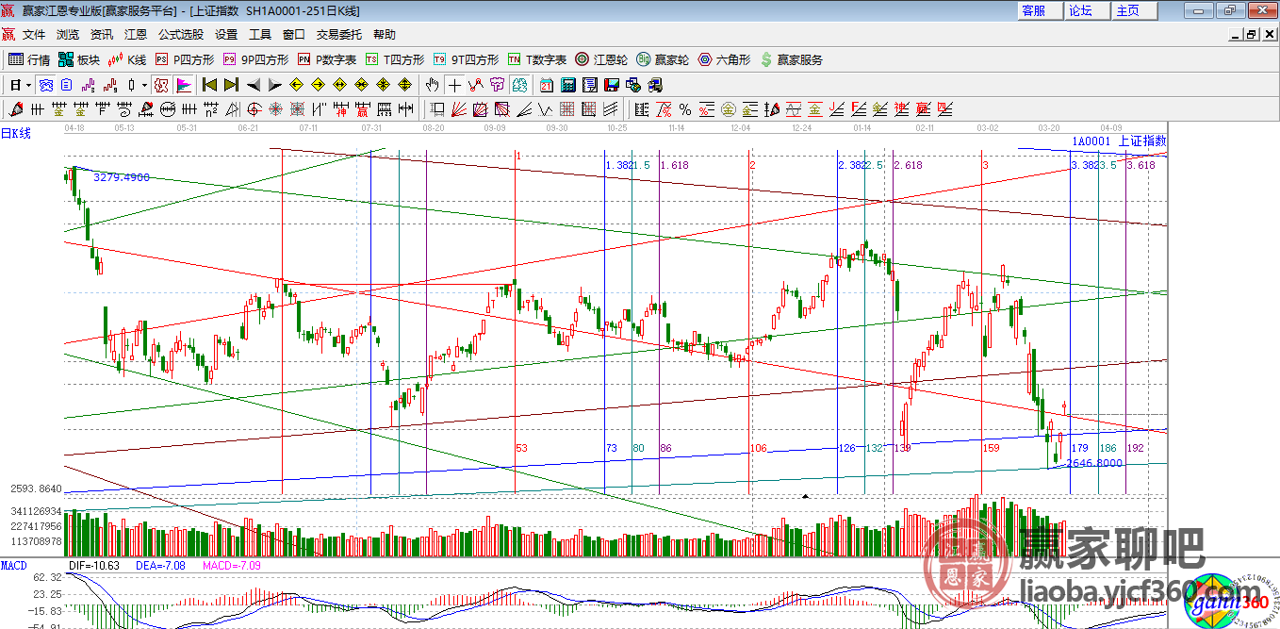The width and height of the screenshot is (1280, 629).
Task: Click the yellow diamond right-arrow icon
Action: coord(318,85)
